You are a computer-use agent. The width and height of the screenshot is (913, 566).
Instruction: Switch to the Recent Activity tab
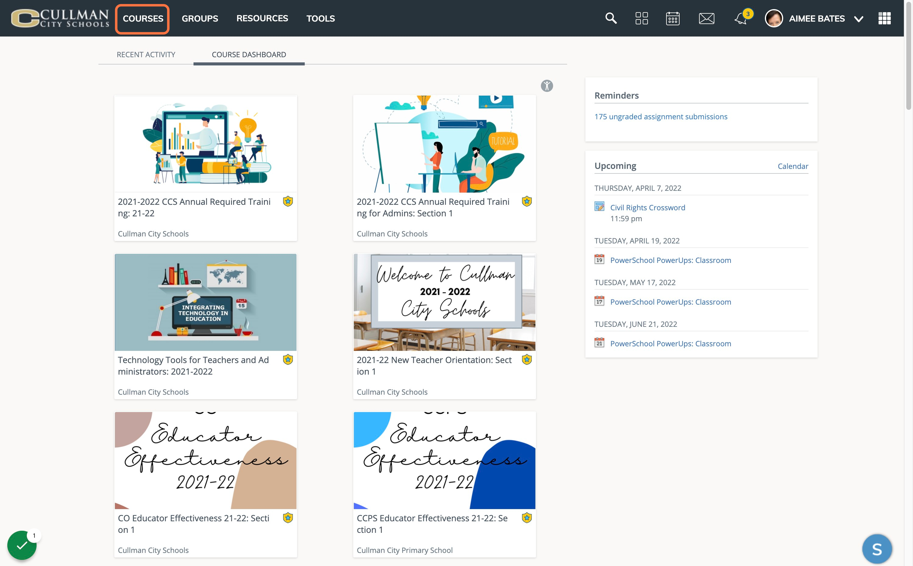146,55
